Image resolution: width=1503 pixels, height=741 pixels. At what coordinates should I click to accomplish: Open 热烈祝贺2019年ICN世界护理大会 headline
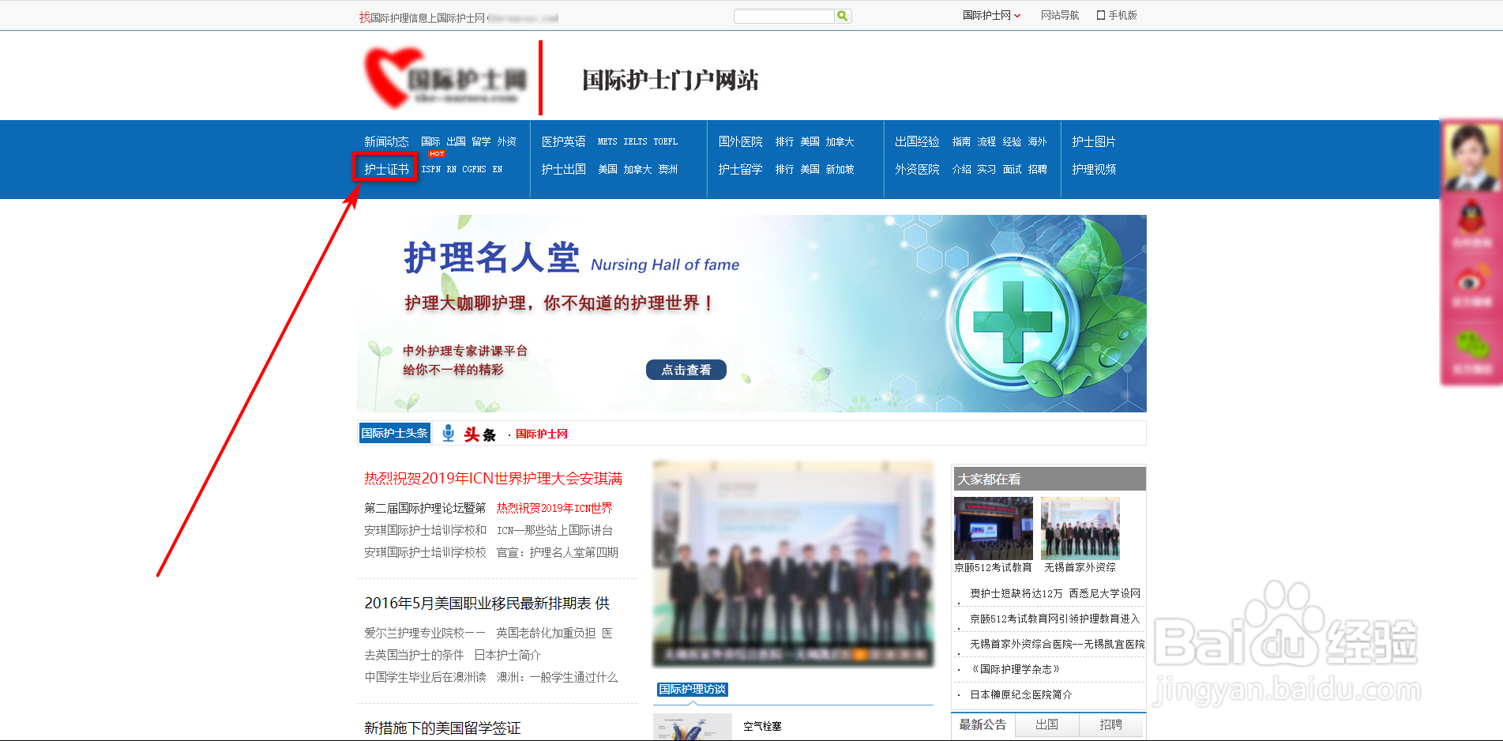point(493,478)
